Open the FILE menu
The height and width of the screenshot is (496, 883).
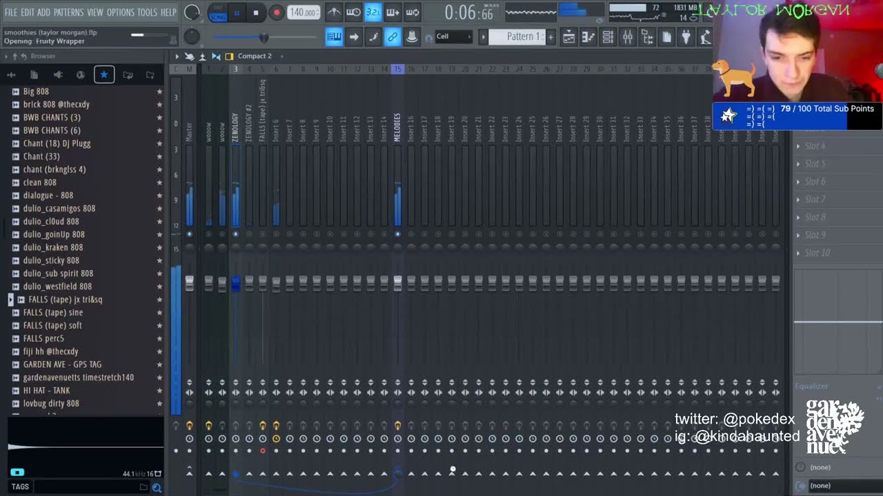tap(11, 12)
